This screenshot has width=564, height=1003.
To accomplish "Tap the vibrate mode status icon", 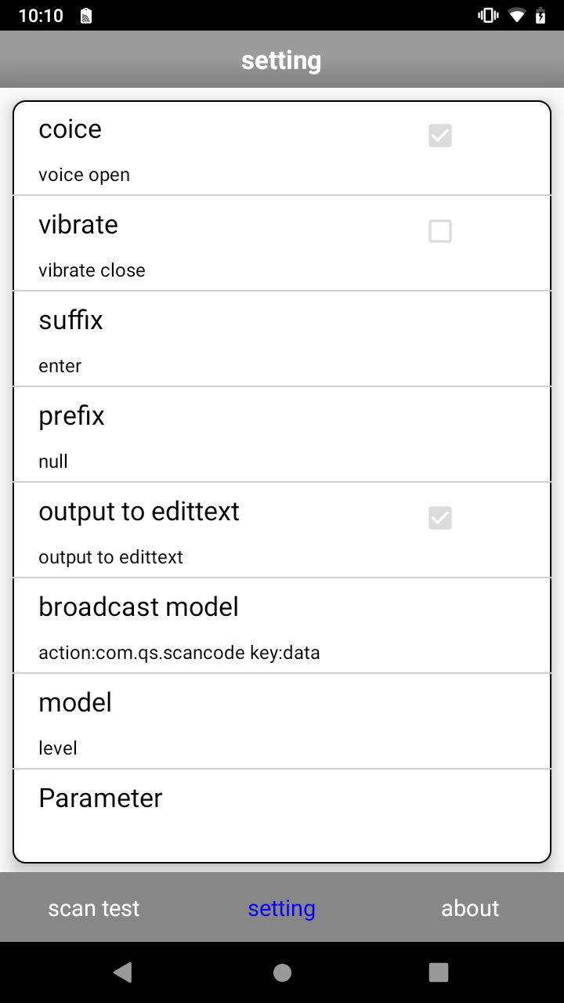I will [x=489, y=16].
